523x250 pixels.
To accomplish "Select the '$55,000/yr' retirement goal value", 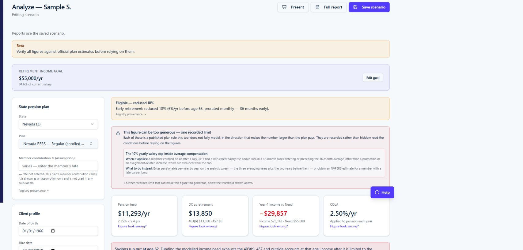I will (31, 78).
